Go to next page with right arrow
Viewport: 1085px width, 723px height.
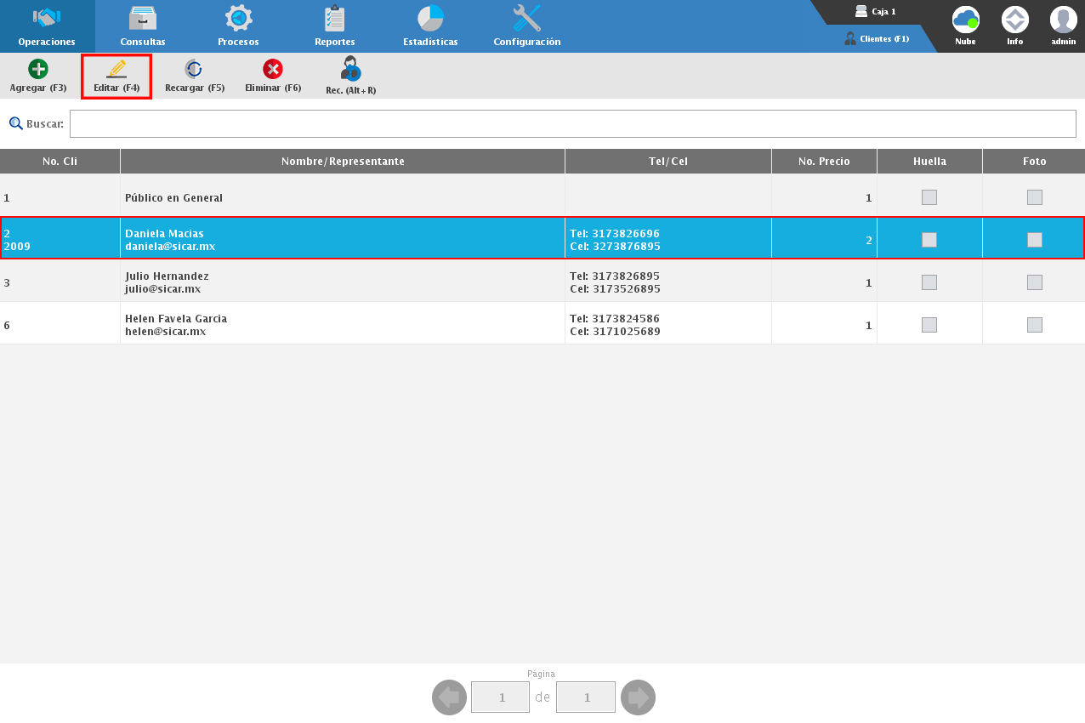[x=638, y=697]
